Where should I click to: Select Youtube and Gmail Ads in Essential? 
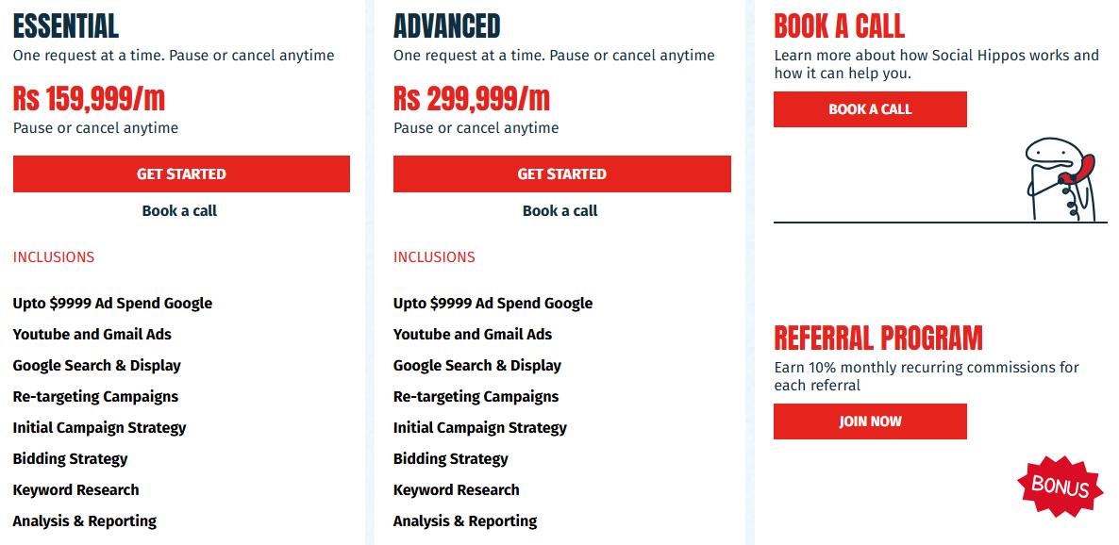(92, 335)
